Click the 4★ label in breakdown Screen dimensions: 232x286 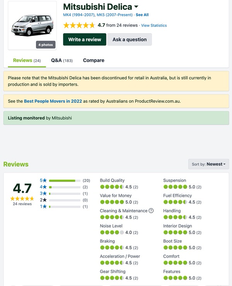coord(43,187)
